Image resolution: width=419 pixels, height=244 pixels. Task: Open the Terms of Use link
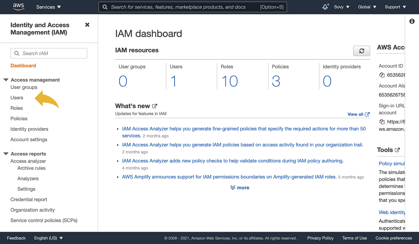point(355,238)
